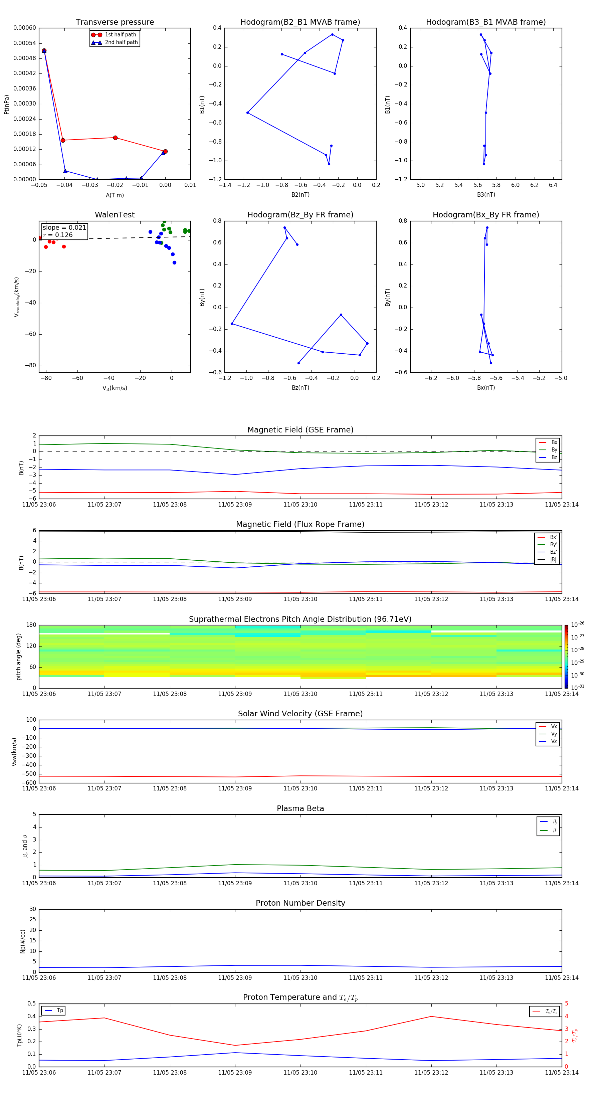Click the 'WalenTest' plot title
Screen dimensions: 601x1102
(115, 215)
